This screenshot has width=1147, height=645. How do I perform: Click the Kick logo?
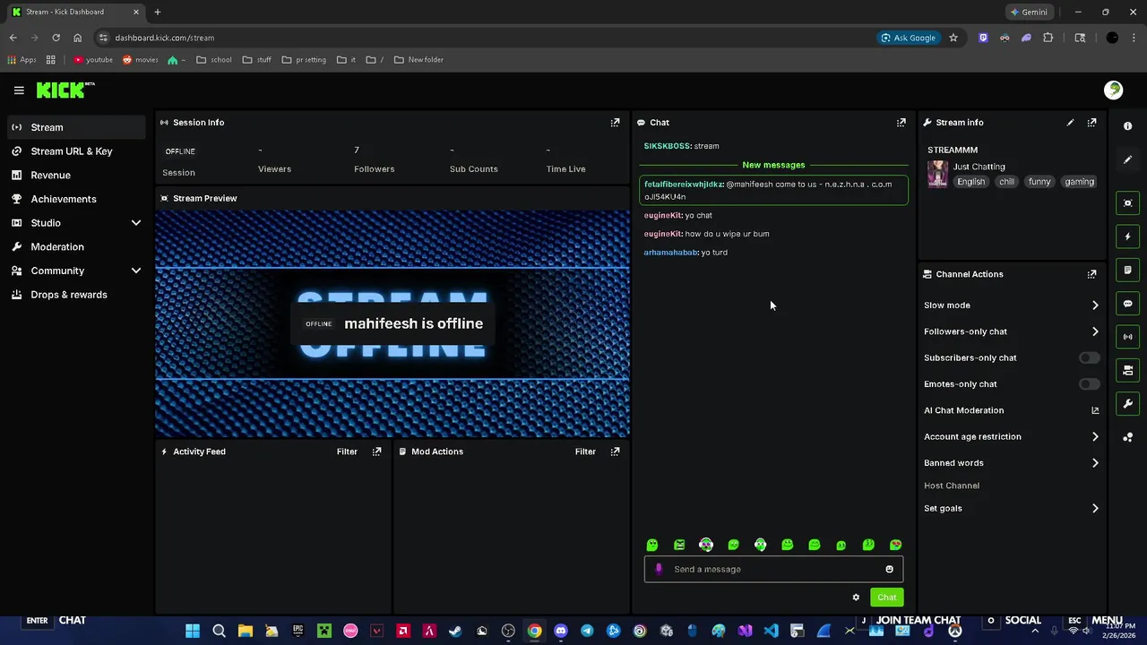pos(65,90)
